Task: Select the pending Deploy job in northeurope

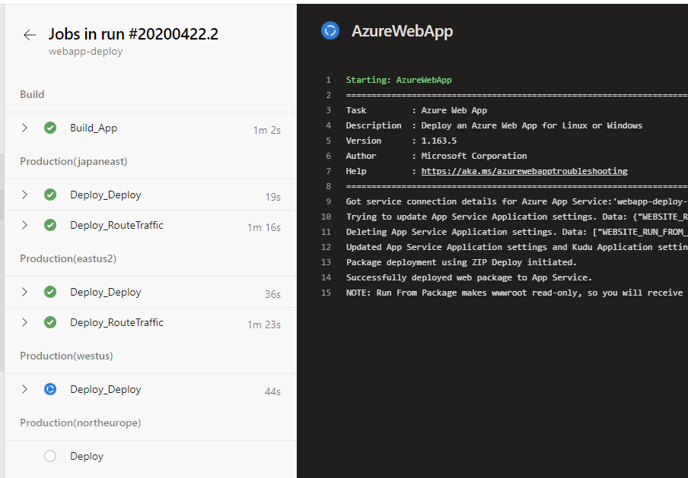Action: click(87, 456)
